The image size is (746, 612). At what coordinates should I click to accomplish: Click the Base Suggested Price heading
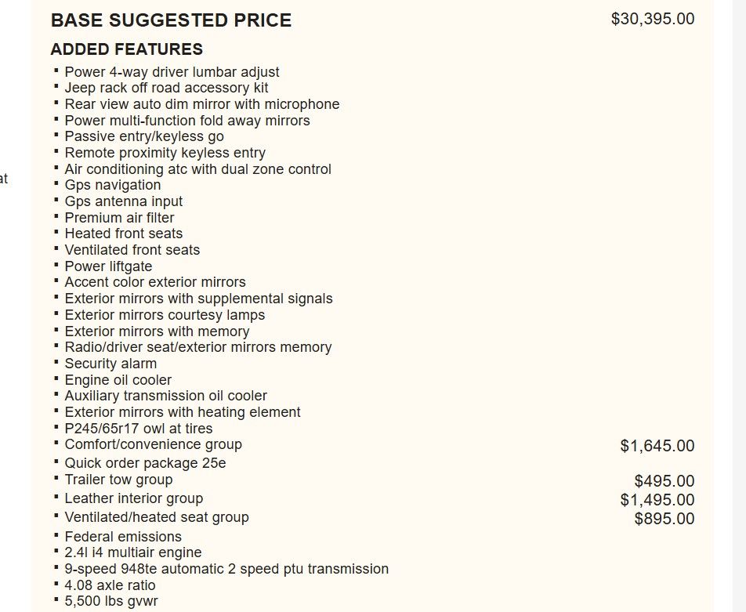(171, 20)
